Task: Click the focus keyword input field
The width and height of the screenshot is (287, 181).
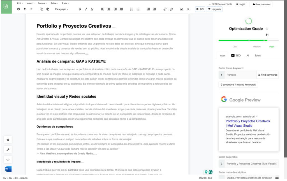Action: (x=240, y=75)
